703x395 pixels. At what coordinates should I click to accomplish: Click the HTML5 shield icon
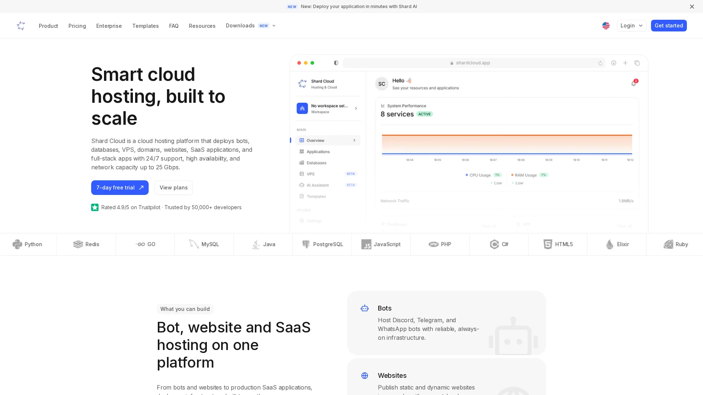coord(548,244)
